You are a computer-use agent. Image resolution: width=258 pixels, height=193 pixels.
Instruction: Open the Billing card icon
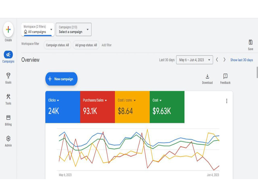click(8, 118)
